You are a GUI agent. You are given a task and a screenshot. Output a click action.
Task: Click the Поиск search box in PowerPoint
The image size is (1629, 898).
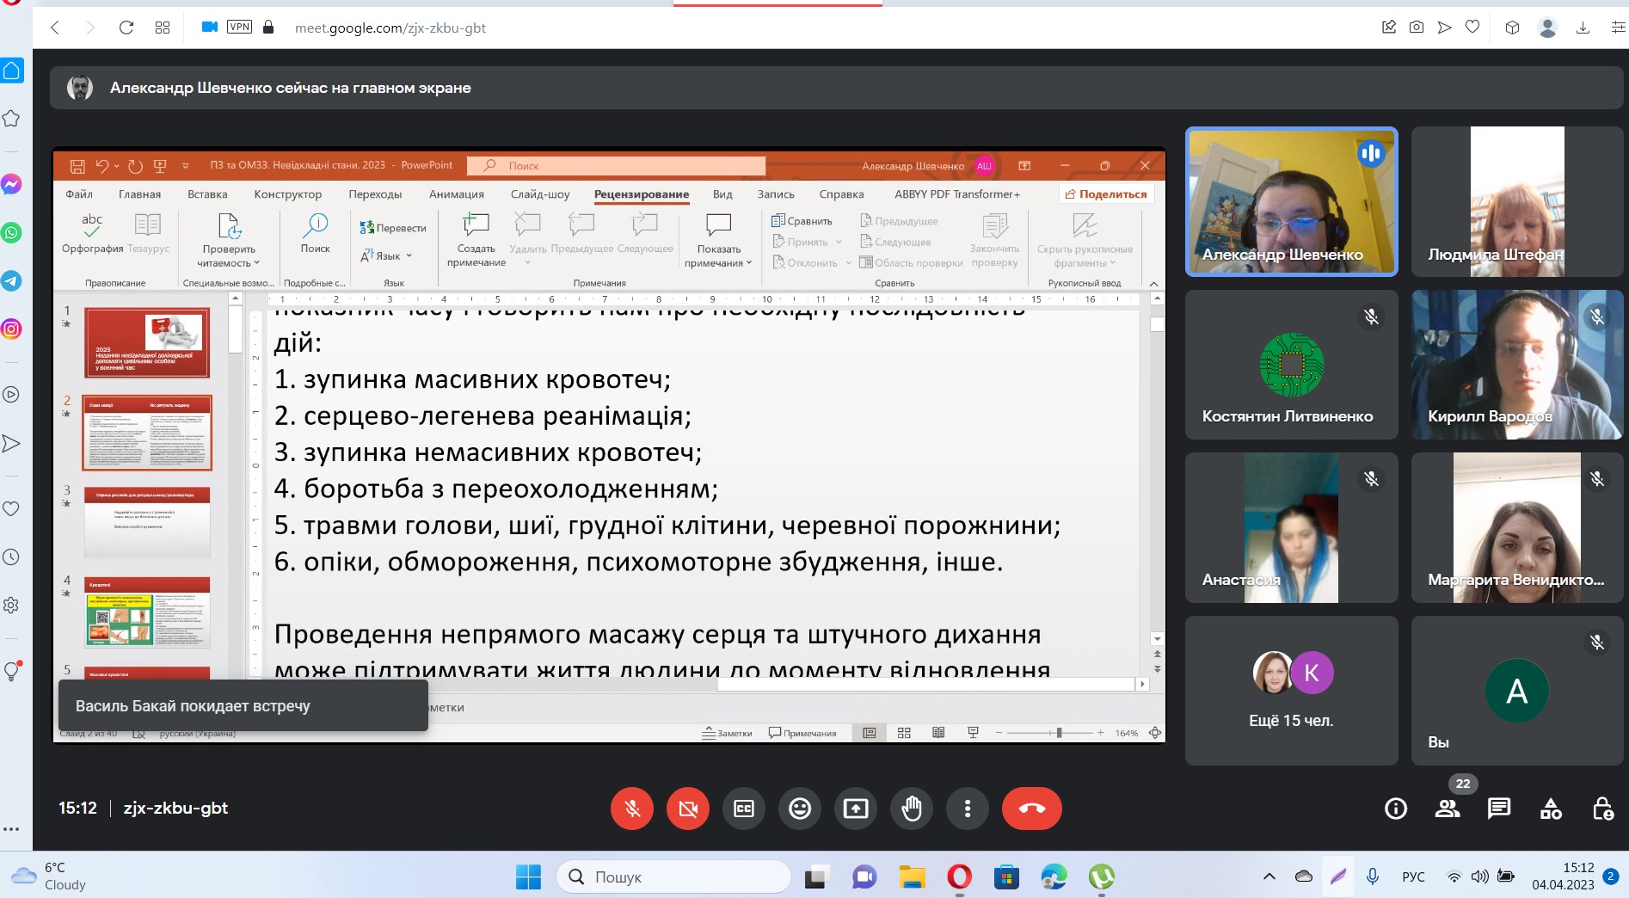[616, 165]
